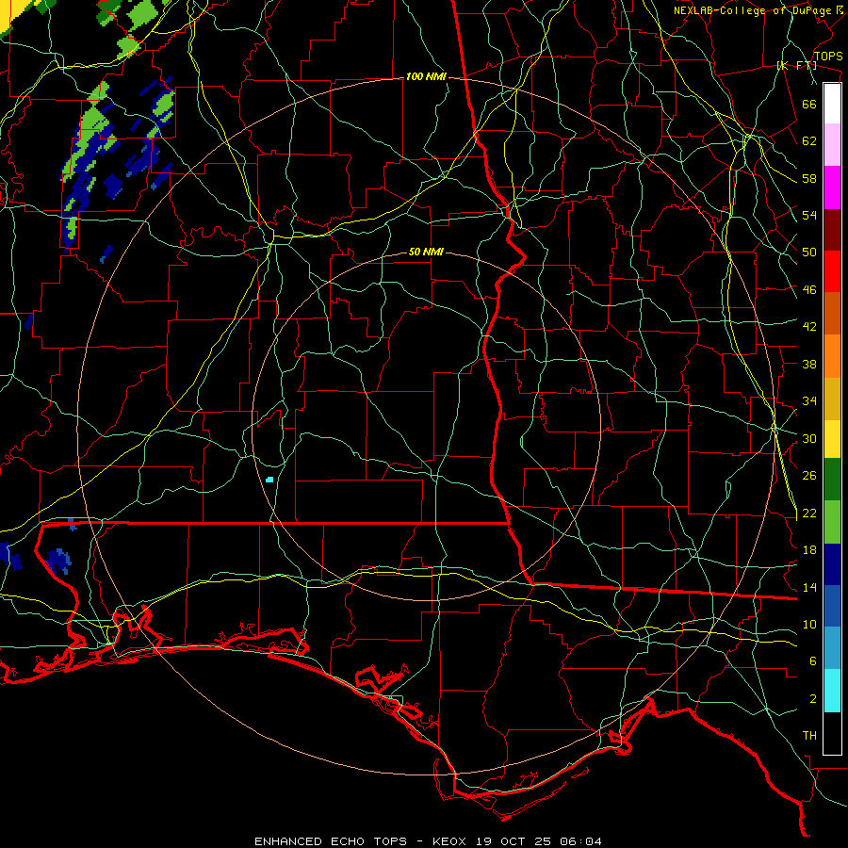Pick the light orange legend swatch
The width and height of the screenshot is (848, 848).
coord(832,356)
